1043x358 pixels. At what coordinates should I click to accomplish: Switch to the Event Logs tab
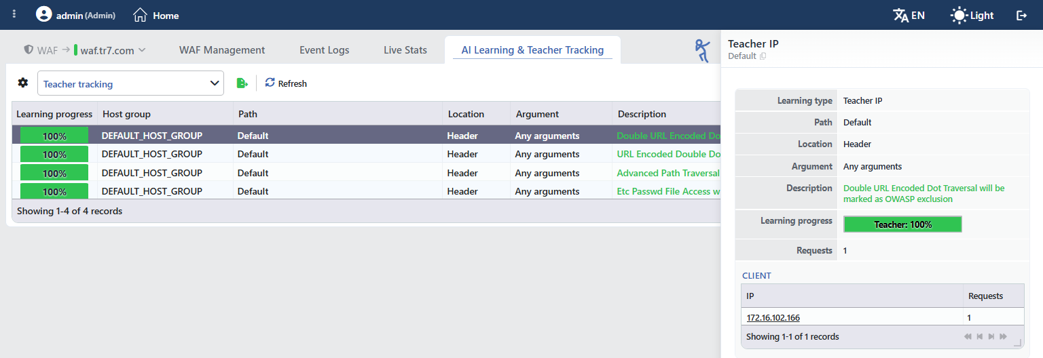tap(325, 49)
